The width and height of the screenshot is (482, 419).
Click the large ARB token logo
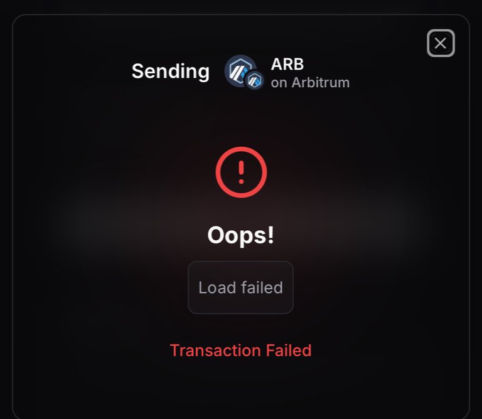(x=240, y=71)
